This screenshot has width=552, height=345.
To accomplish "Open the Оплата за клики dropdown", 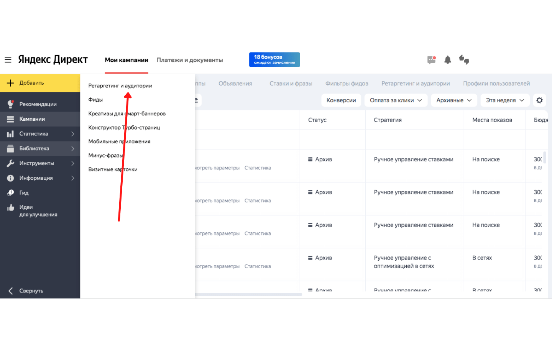I will [396, 100].
